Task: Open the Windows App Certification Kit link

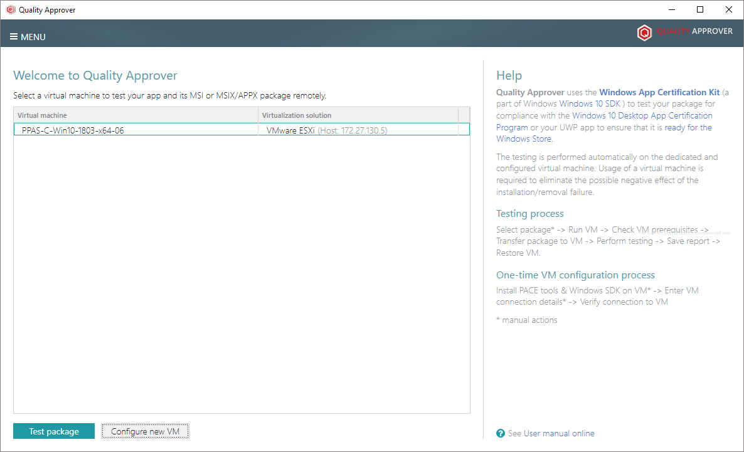Action: coord(659,92)
